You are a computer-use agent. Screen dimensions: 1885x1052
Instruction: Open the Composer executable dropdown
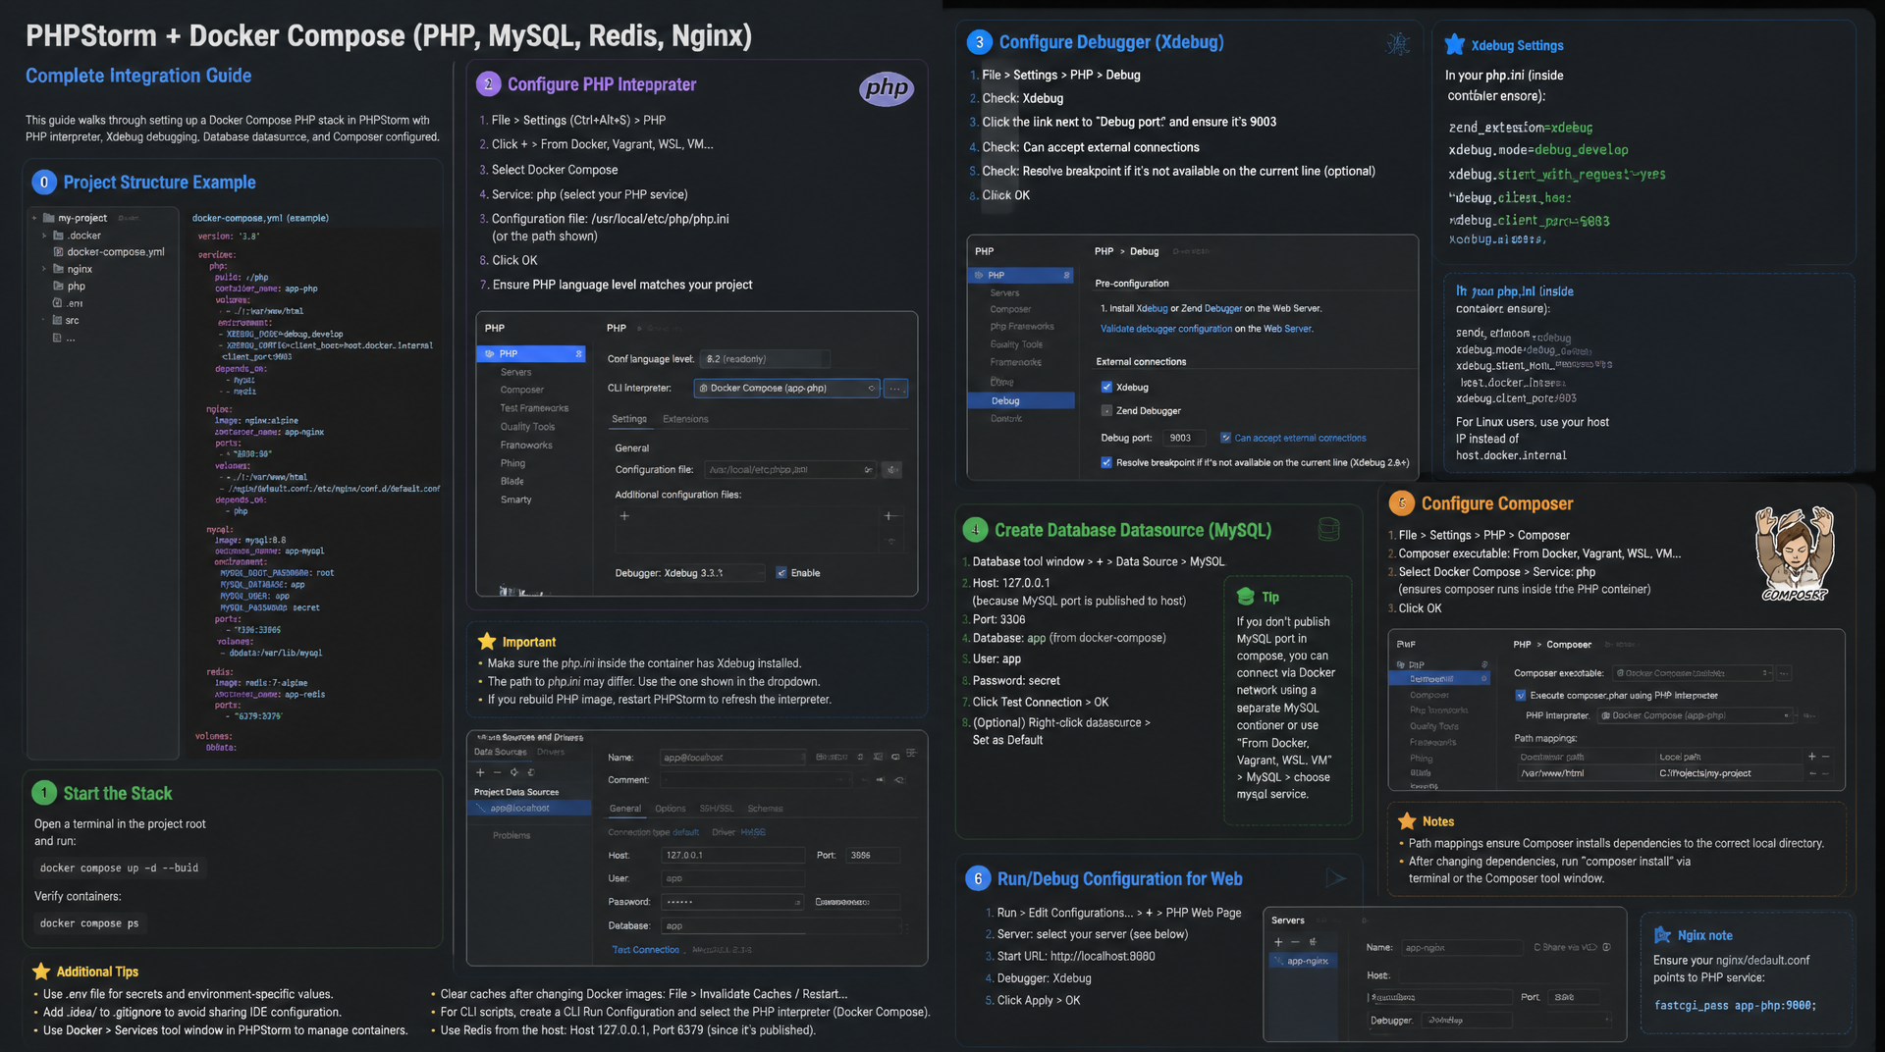(x=1693, y=673)
